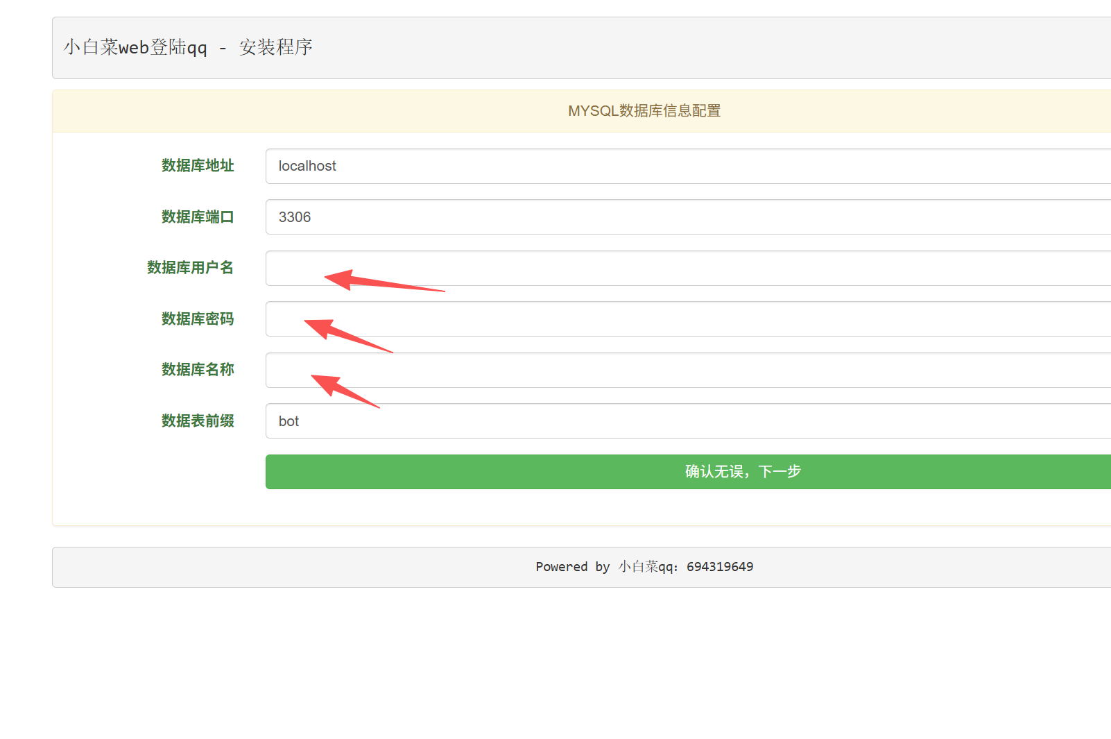Viewport: 1111px width, 739px height.
Task: Click the MYSQL数据库信息配置 banner heading
Action: [x=644, y=111]
